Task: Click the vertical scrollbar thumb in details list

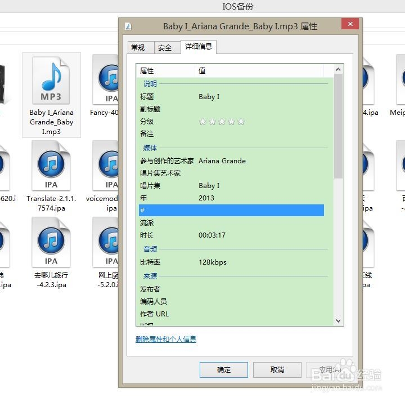Action: (339, 126)
